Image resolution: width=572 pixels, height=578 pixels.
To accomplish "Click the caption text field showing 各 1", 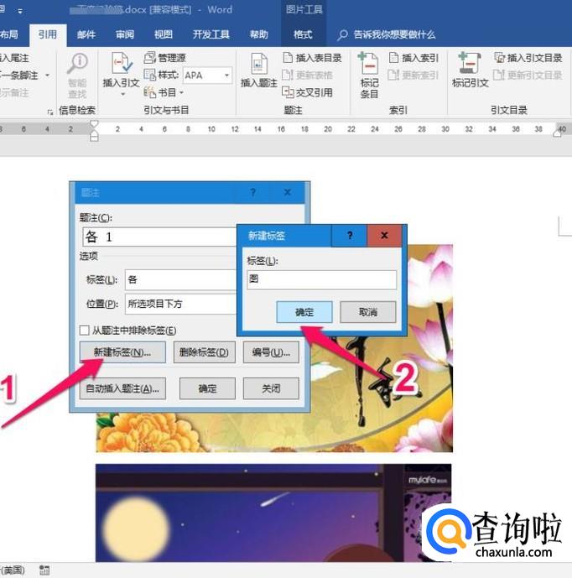I will (x=159, y=237).
